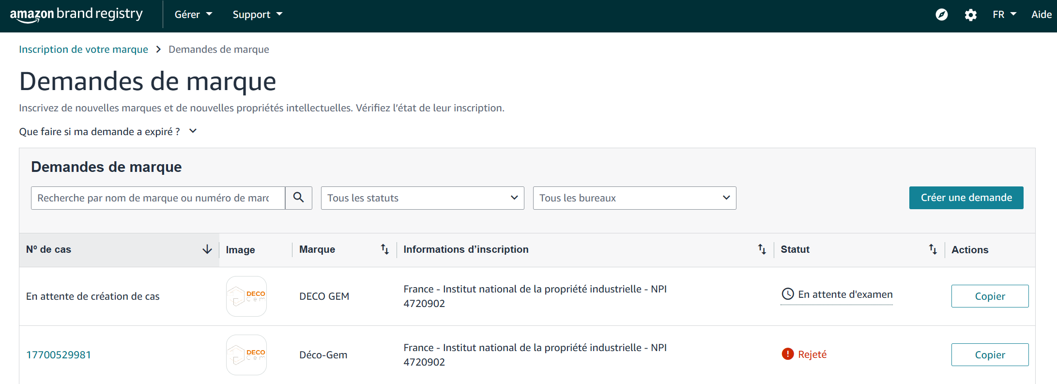Viewport: 1057px width, 384px height.
Task: Sort the Statut column
Action: 933,249
